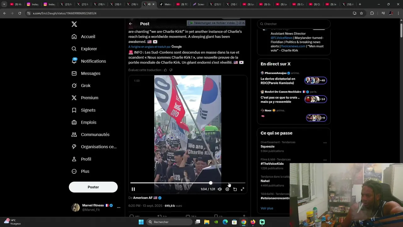Click Voir plus under trends
Viewport: 403px width, 227px height.
point(267,208)
